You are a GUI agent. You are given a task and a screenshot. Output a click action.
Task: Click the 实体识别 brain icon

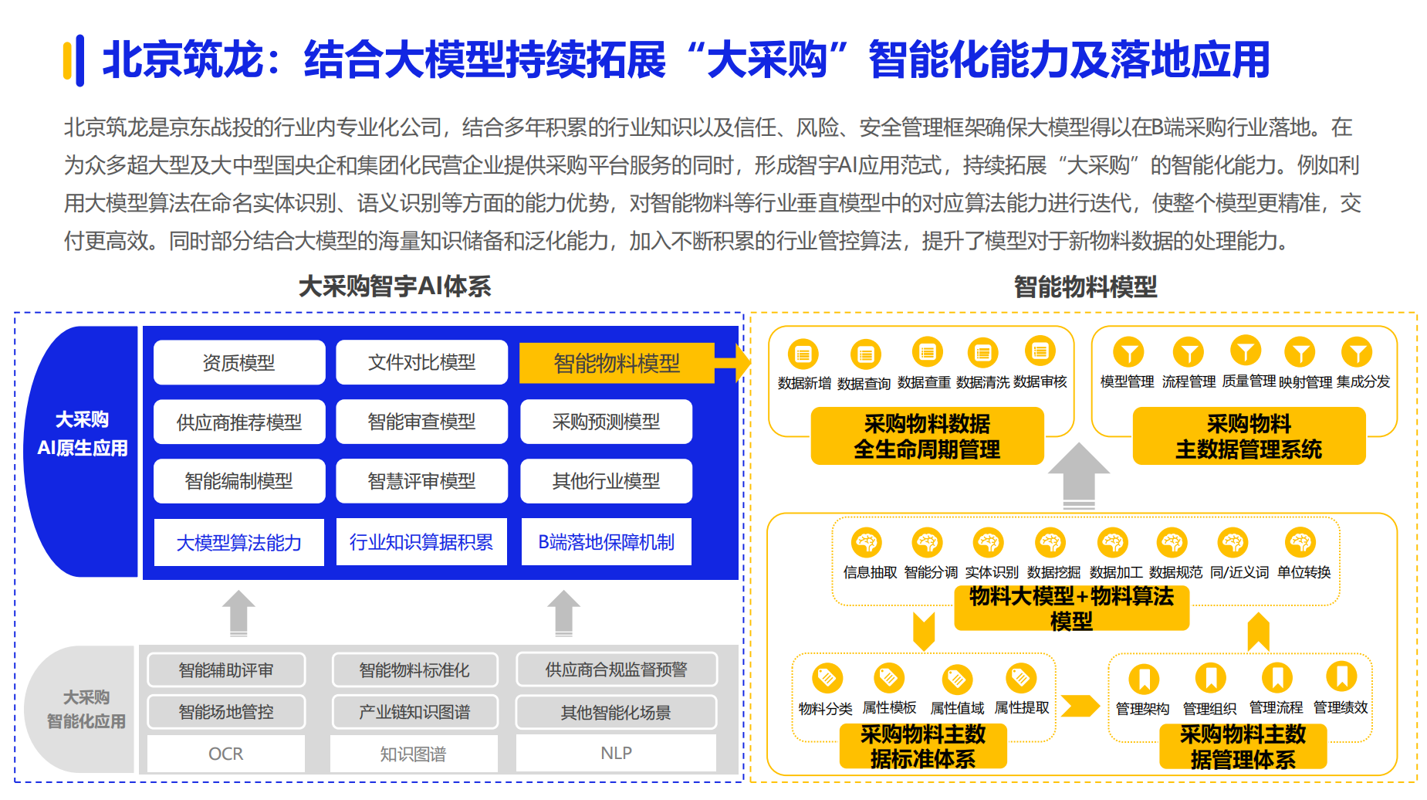tap(988, 542)
